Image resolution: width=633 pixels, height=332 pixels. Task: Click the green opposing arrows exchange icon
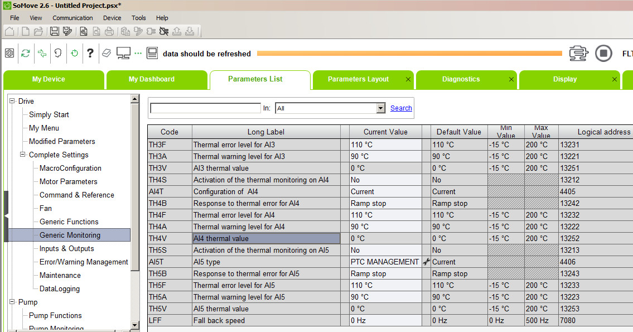point(42,53)
